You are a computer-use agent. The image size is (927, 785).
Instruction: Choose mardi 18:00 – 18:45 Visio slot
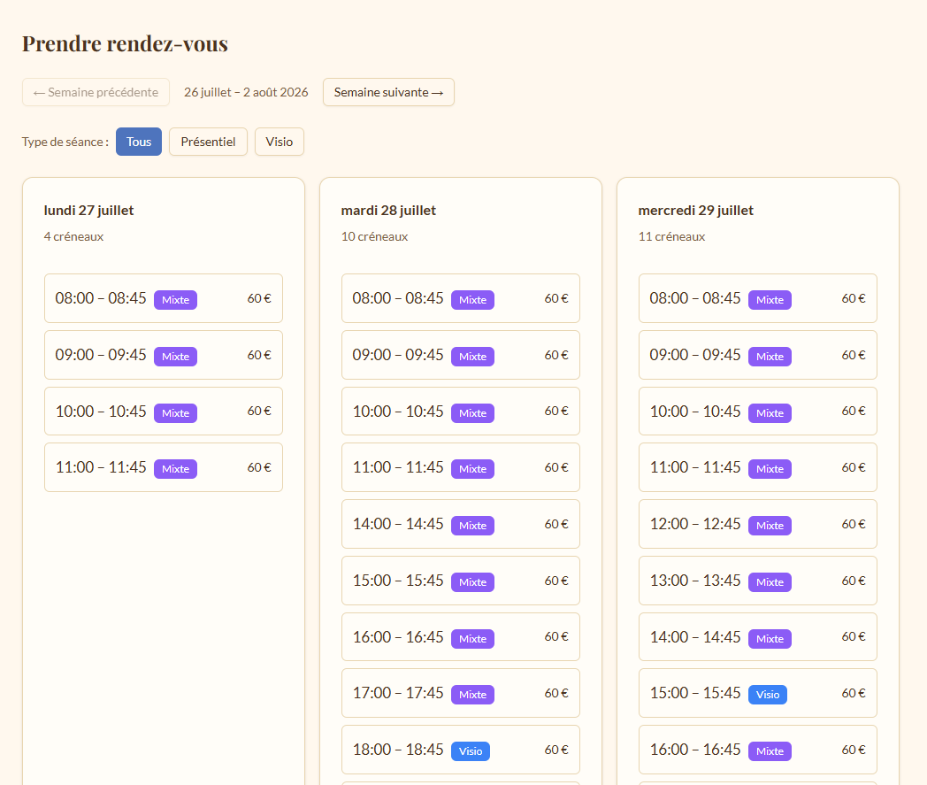461,750
